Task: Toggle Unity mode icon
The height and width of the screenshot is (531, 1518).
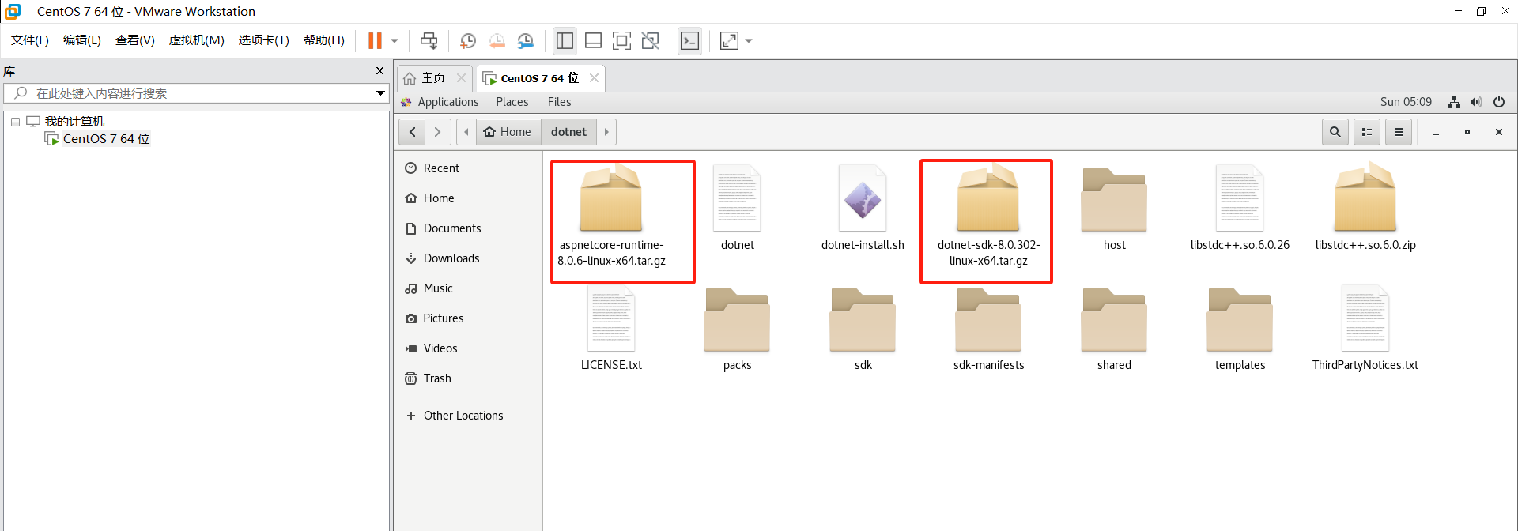Action: [x=651, y=40]
